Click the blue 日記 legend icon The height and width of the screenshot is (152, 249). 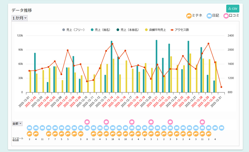point(209,16)
